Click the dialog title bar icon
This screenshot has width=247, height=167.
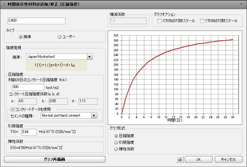coord(4,5)
